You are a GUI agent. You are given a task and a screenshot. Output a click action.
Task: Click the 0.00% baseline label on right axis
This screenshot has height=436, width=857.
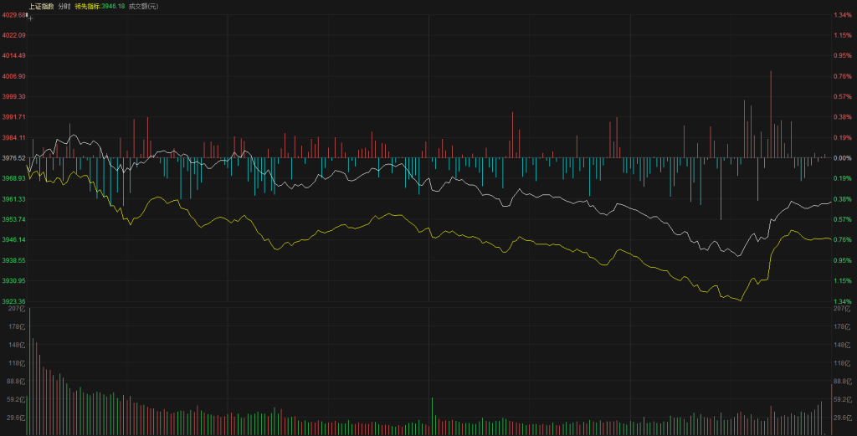(x=841, y=157)
